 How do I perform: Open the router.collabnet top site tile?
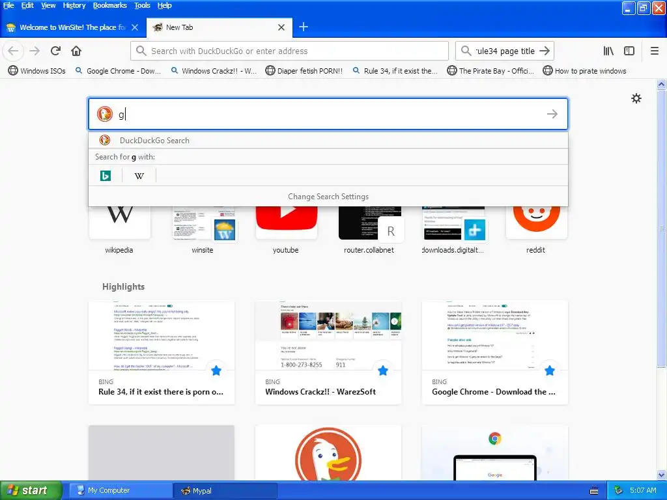pos(370,230)
